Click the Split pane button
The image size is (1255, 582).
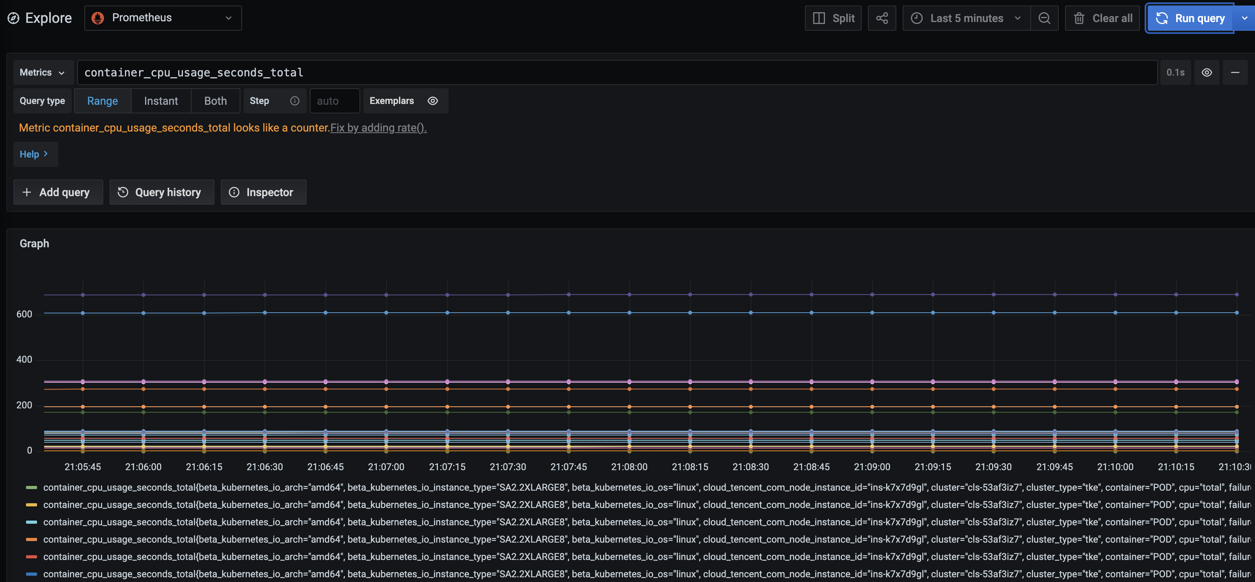(832, 19)
